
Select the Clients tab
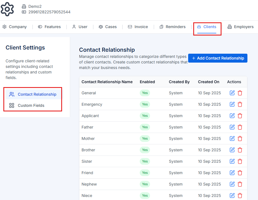click(x=207, y=27)
